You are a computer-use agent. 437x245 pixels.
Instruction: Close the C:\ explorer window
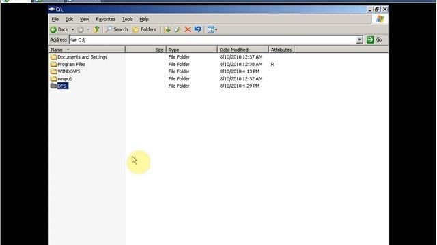pyautogui.click(x=385, y=9)
